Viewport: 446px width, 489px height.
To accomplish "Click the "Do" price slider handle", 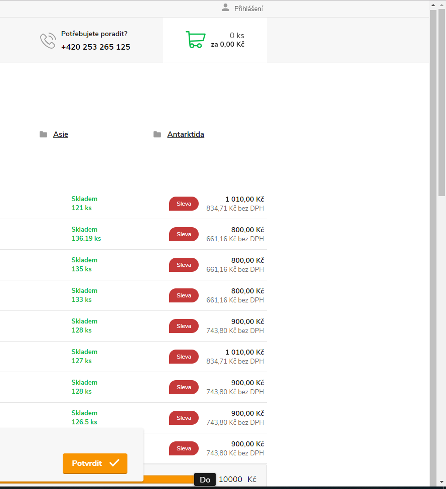I will (x=205, y=479).
